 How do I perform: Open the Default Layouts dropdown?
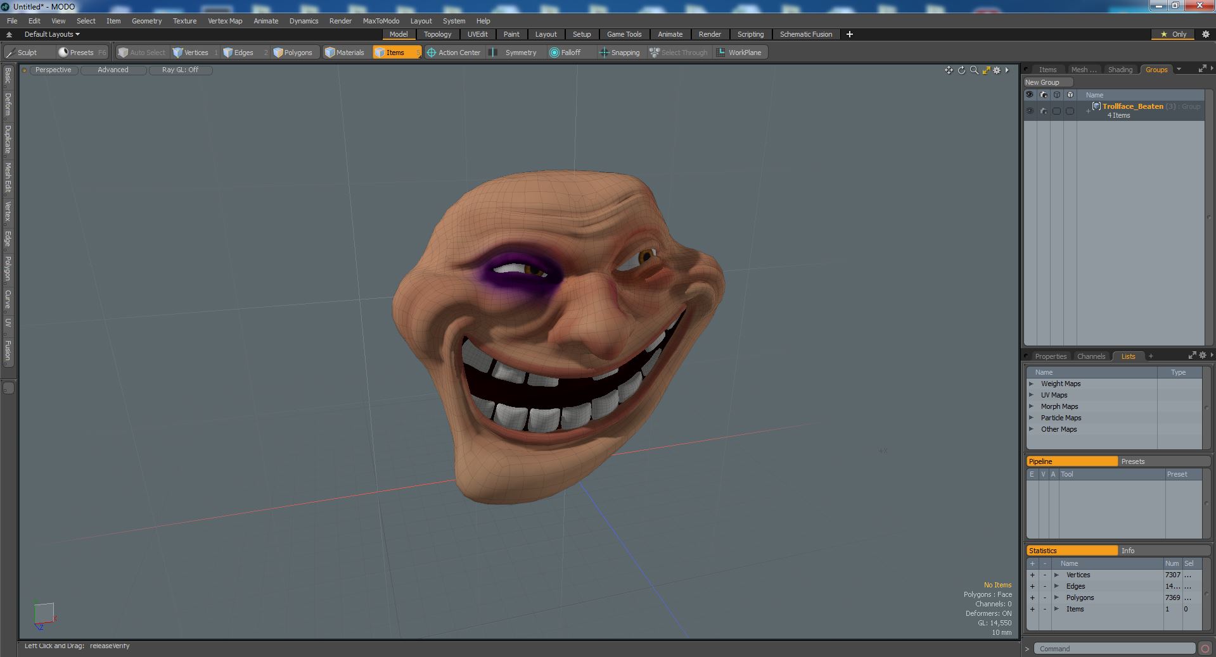click(x=52, y=34)
